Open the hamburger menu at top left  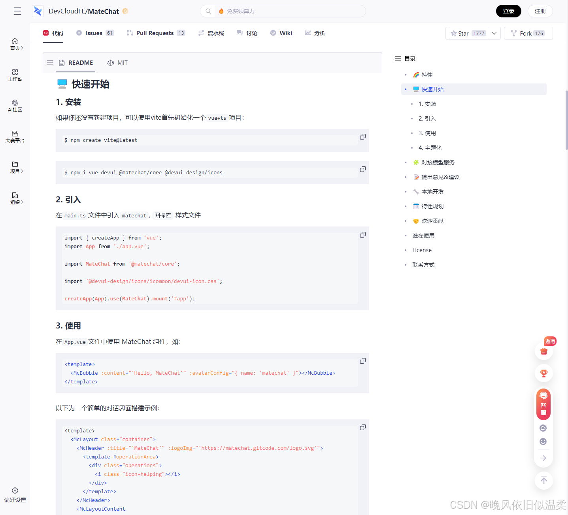coord(17,11)
